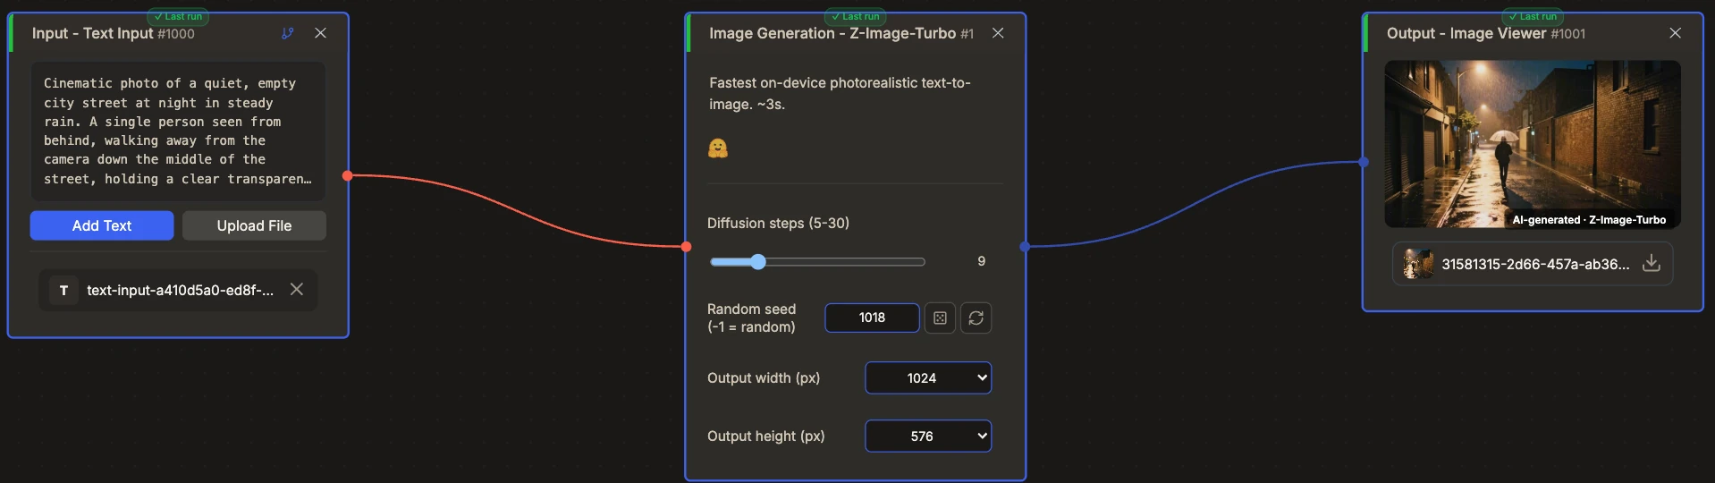
Task: Click inside the cinematic photo prompt text area
Action: pyautogui.click(x=178, y=131)
